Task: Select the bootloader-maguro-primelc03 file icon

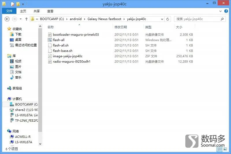Action: coord(50,34)
